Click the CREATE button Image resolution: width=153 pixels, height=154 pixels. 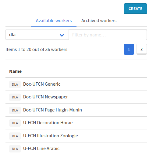[135, 9]
